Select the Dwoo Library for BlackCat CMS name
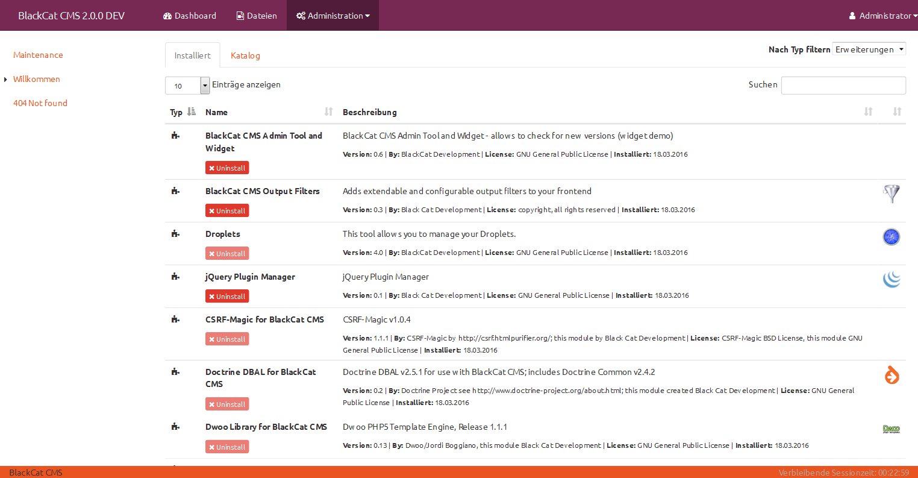The width and height of the screenshot is (918, 478). point(266,427)
